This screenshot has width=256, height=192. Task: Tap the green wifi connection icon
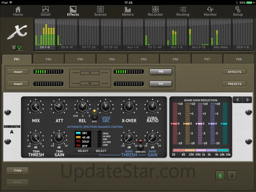click(19, 48)
